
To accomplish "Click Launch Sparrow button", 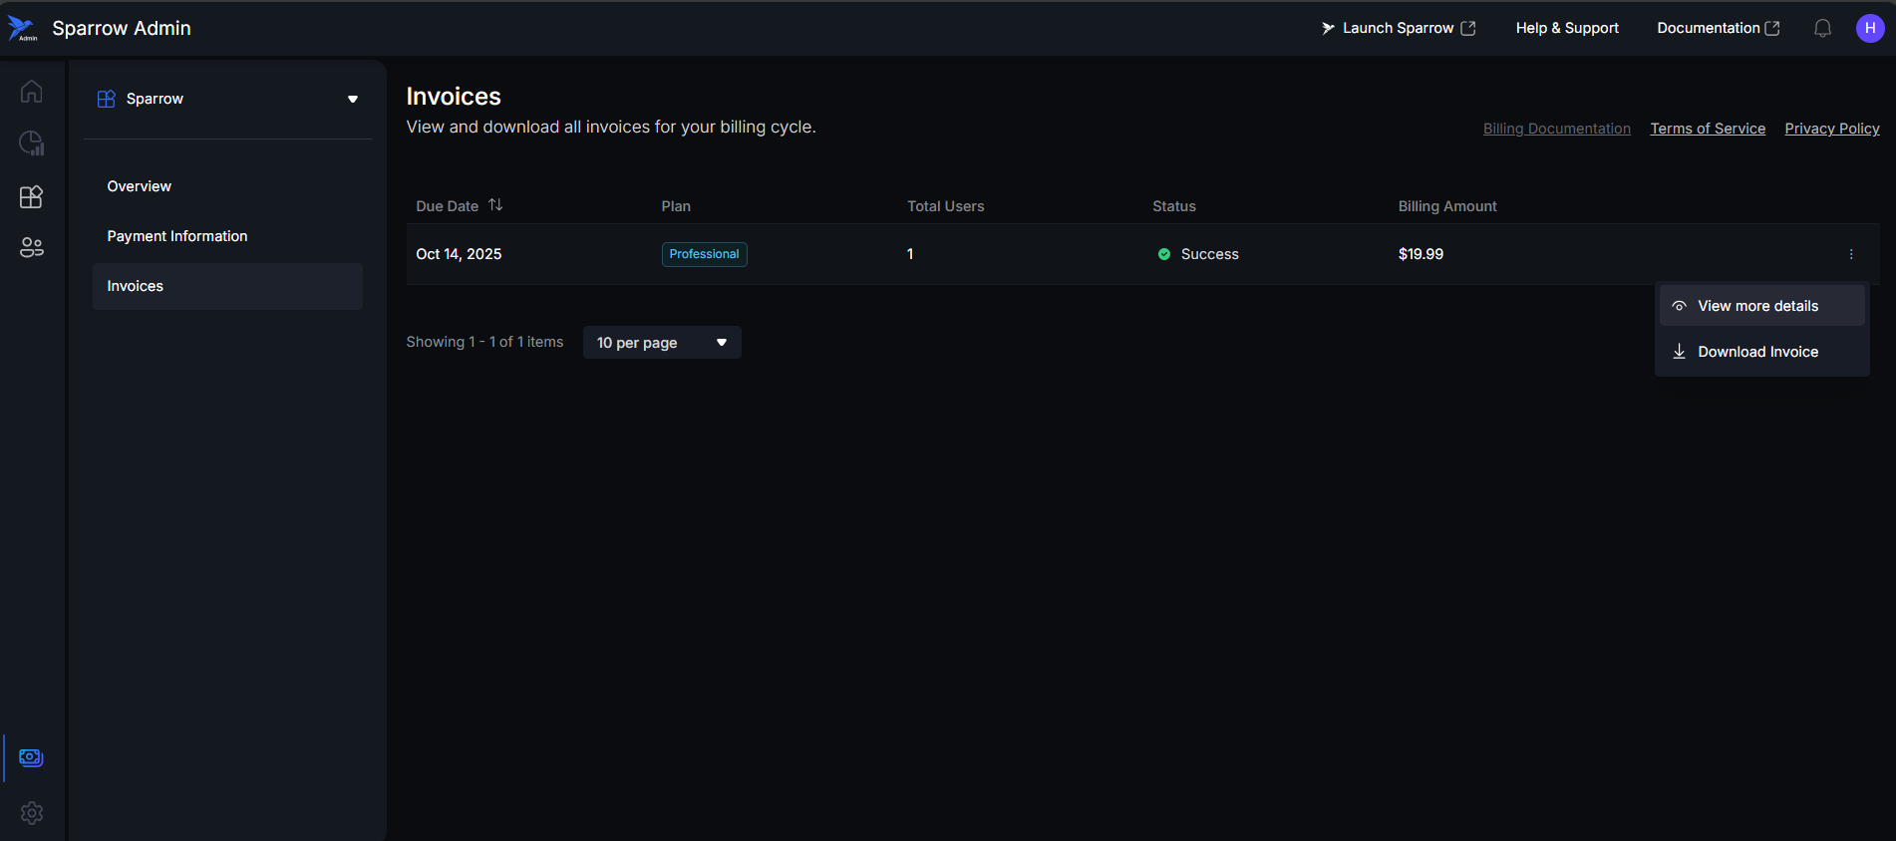I will click(x=1398, y=28).
